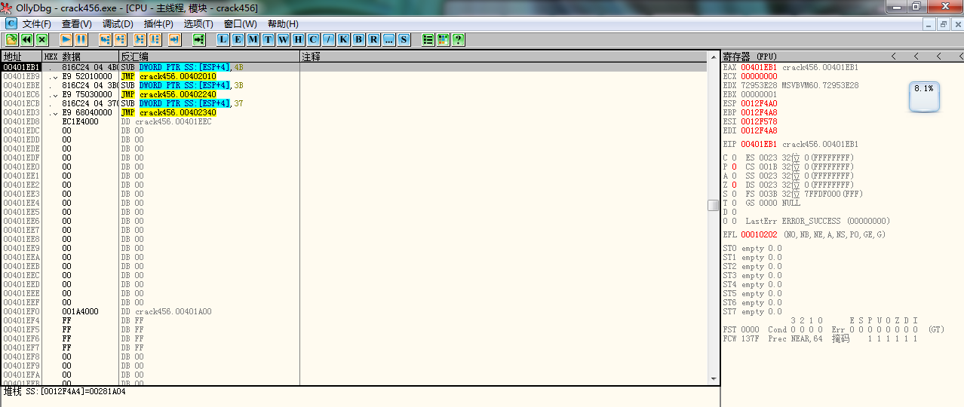The width and height of the screenshot is (964, 407).
Task: Click the Restart program rewind icon
Action: point(26,39)
